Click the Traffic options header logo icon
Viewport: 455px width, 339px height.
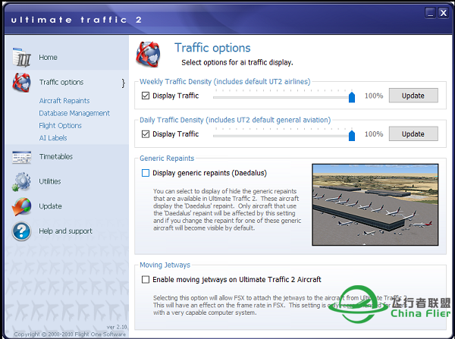coord(149,55)
